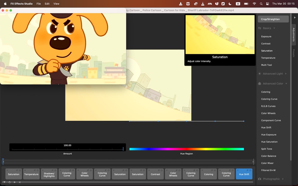This screenshot has width=298, height=186.
Task: Click the rainbow Hue Region bar
Action: tap(186, 149)
